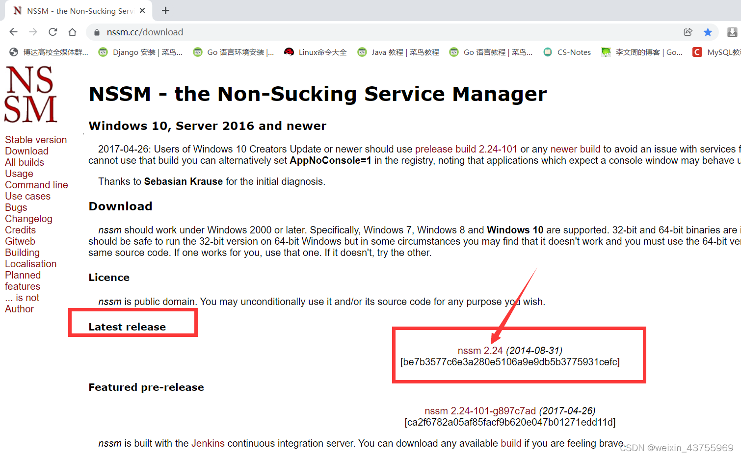The height and width of the screenshot is (457, 741).
Task: Follow the prelease build 2.24-101 link
Action: click(466, 149)
